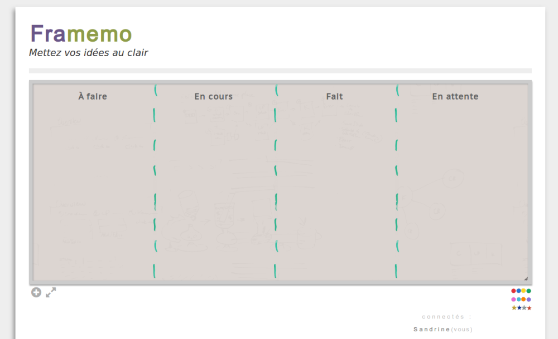Pick the gold star sticker

point(514,308)
